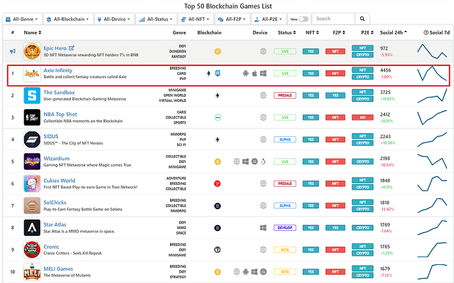454x283 pixels.
Task: Sort table by Status column
Action: (x=287, y=33)
